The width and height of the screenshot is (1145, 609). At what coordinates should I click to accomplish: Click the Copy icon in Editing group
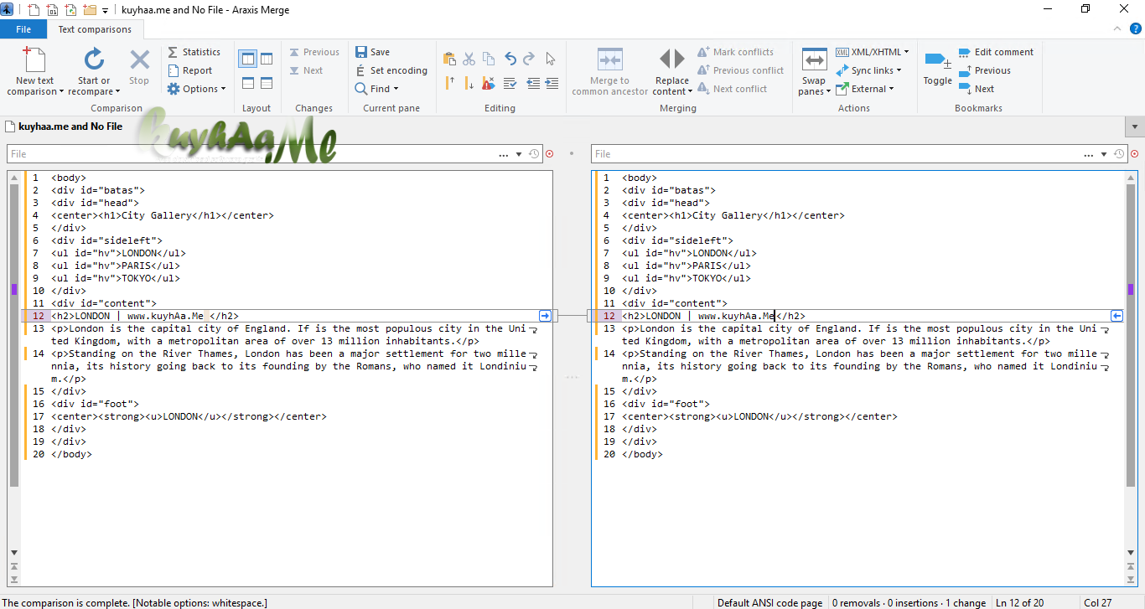coord(490,59)
